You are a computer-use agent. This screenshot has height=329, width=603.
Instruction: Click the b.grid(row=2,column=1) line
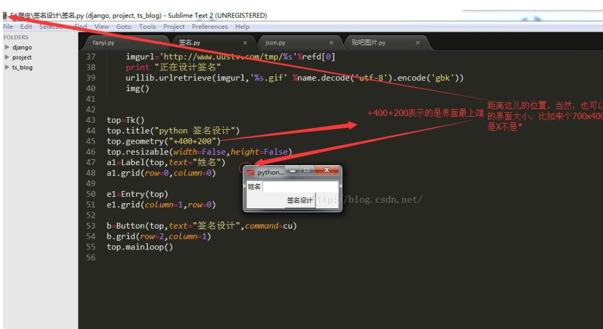[x=159, y=237]
